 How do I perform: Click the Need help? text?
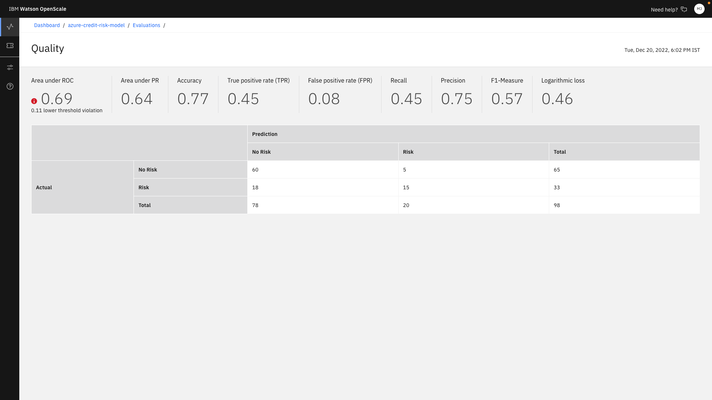click(x=664, y=10)
